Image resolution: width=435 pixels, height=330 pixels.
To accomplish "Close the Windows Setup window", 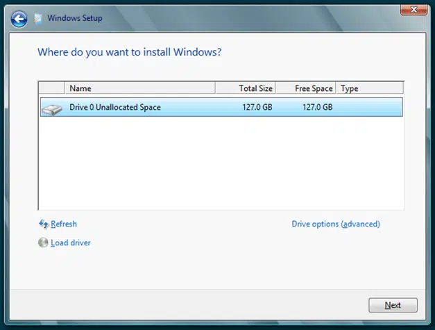I will (413, 10).
